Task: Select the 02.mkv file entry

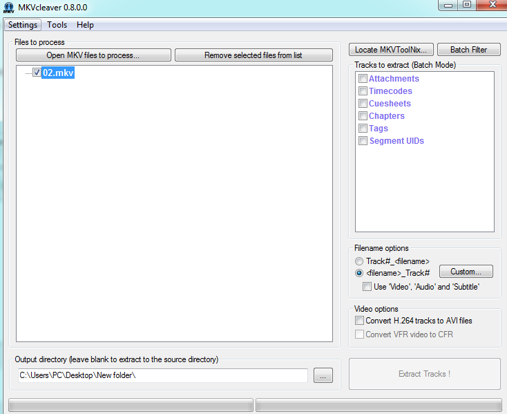Action: pyautogui.click(x=58, y=73)
